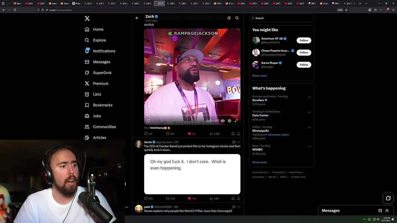Open Jarvis profile avatar

[x=139, y=144]
